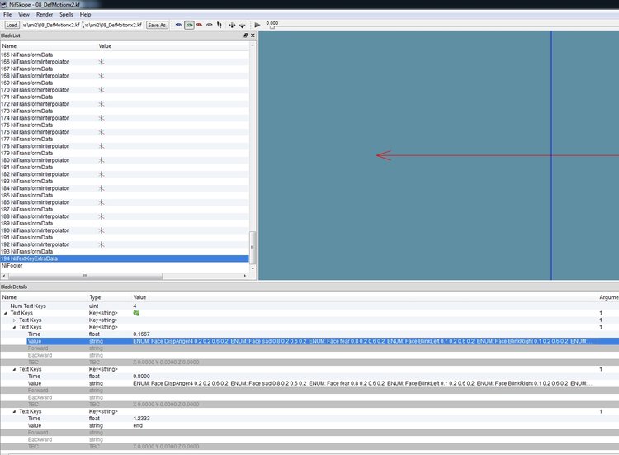This screenshot has width=619, height=455.
Task: Toggle the draw axes icon in the toolbar
Action: click(x=232, y=26)
